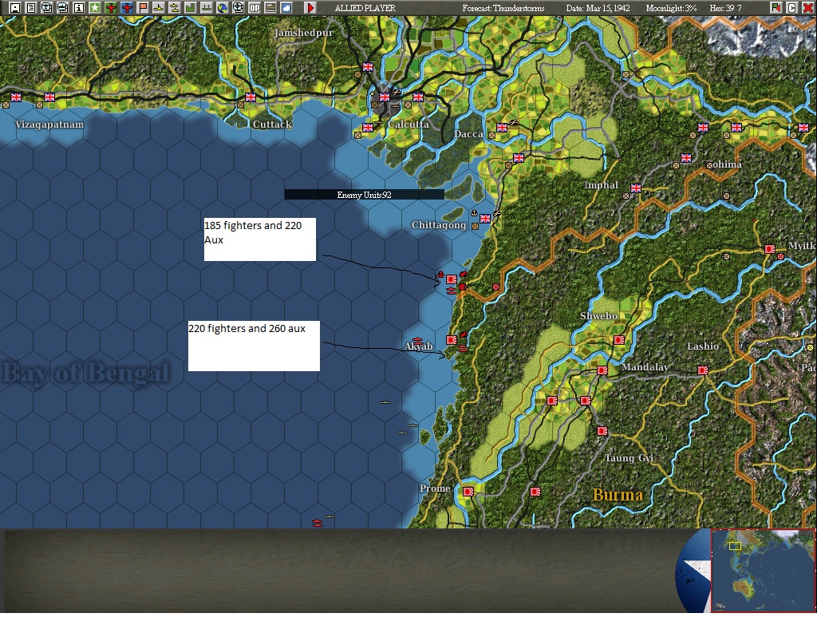This screenshot has width=817, height=625.
Task: Select the British flag at Cuttack
Action: click(x=251, y=97)
